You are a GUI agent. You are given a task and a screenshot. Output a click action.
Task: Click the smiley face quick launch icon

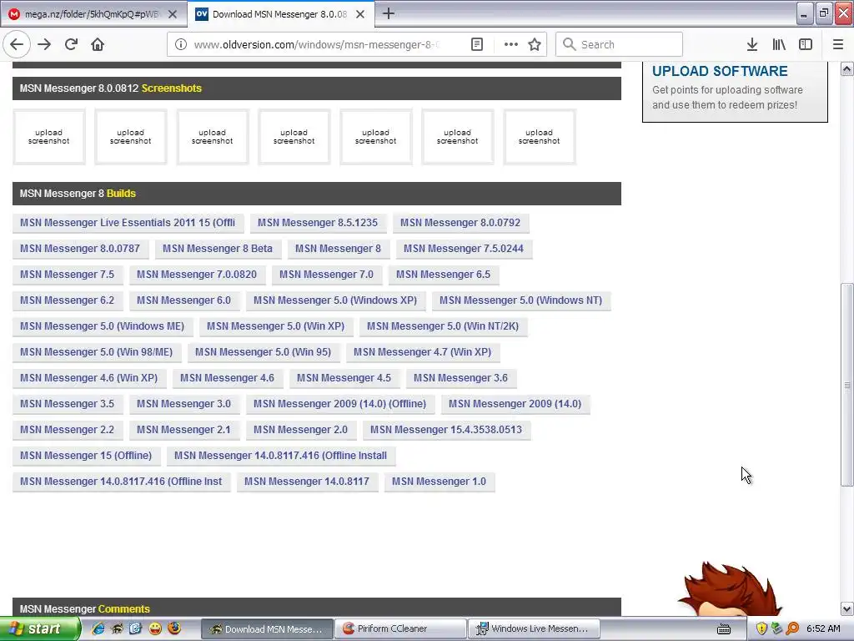click(x=155, y=628)
